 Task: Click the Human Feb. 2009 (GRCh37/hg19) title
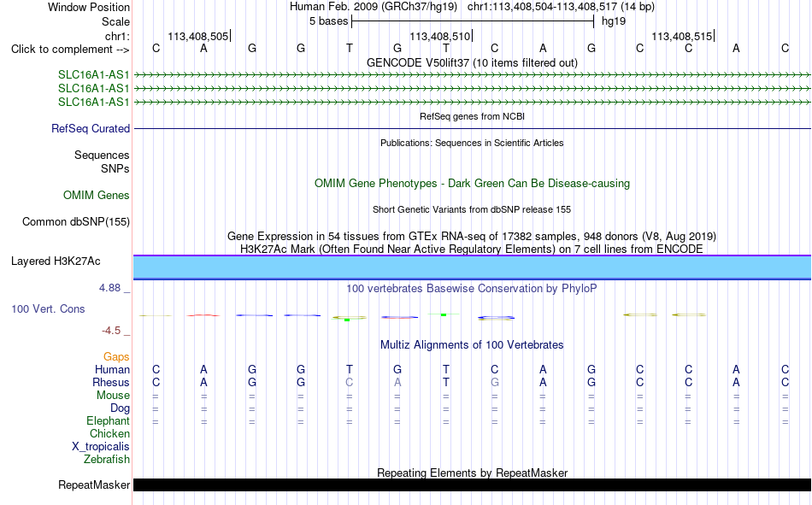[374, 7]
